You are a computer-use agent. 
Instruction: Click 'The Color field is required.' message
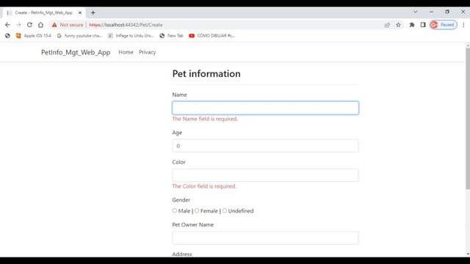pyautogui.click(x=204, y=186)
